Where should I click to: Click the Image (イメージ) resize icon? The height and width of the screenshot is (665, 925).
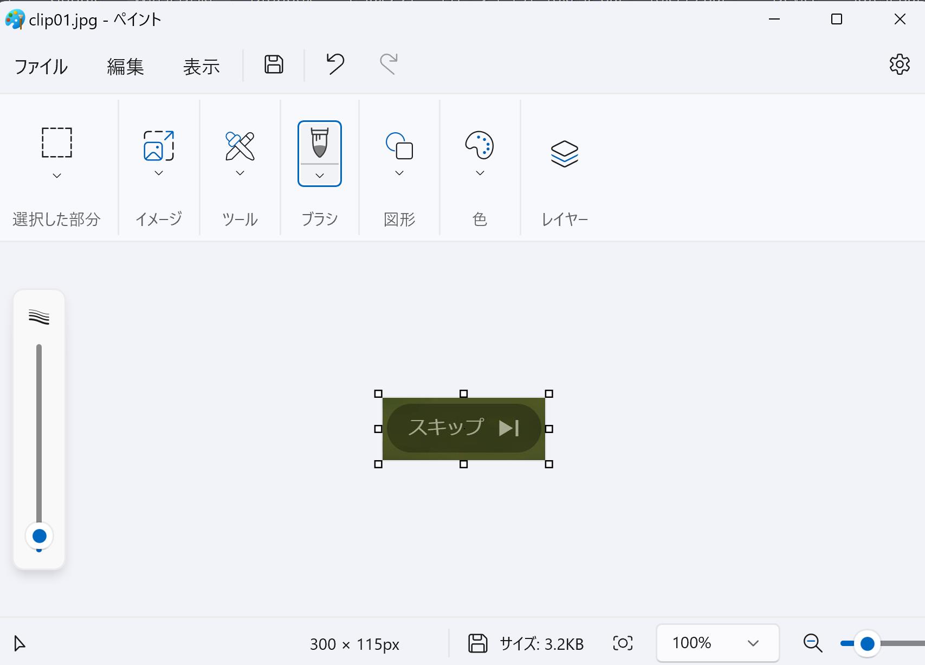pyautogui.click(x=159, y=146)
